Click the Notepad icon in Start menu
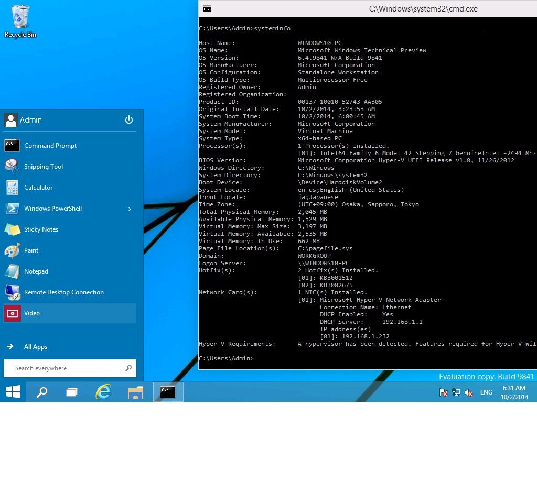 click(x=13, y=271)
